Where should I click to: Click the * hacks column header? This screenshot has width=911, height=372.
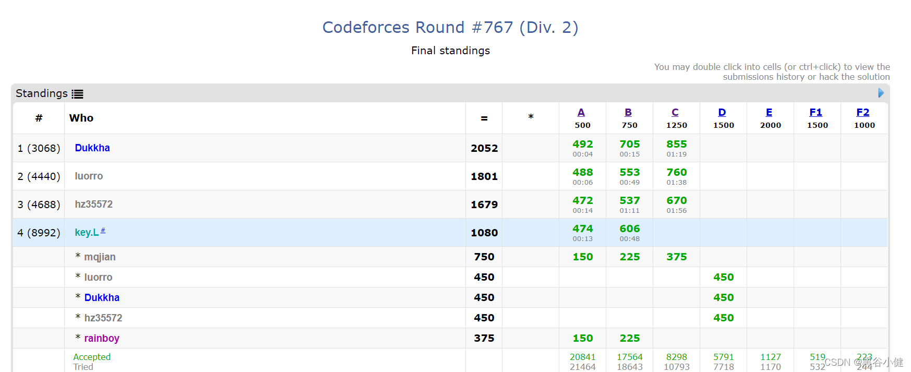pos(531,117)
